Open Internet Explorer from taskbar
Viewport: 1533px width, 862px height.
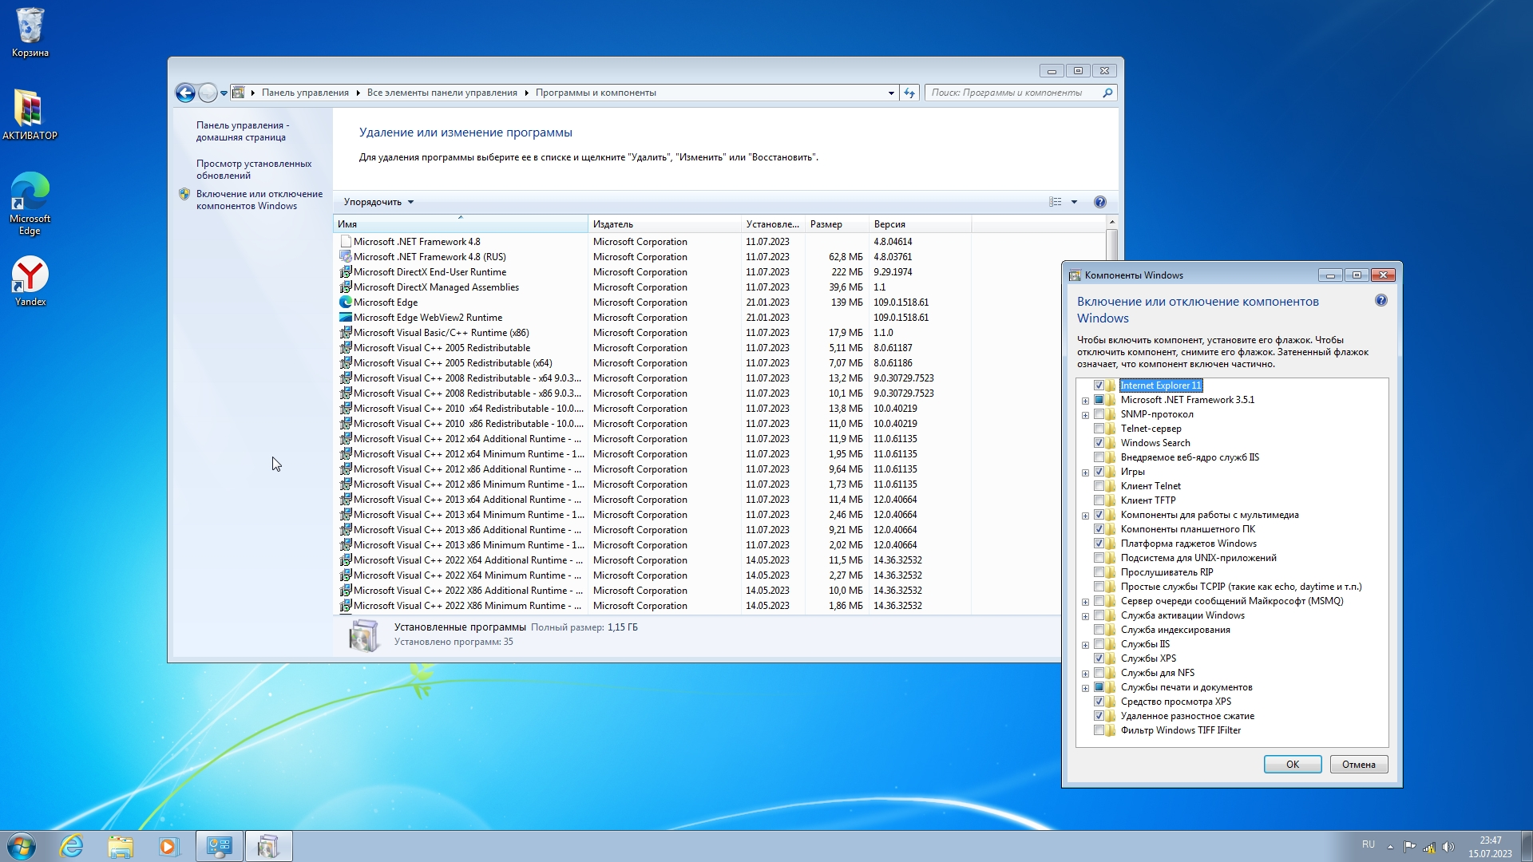(72, 846)
